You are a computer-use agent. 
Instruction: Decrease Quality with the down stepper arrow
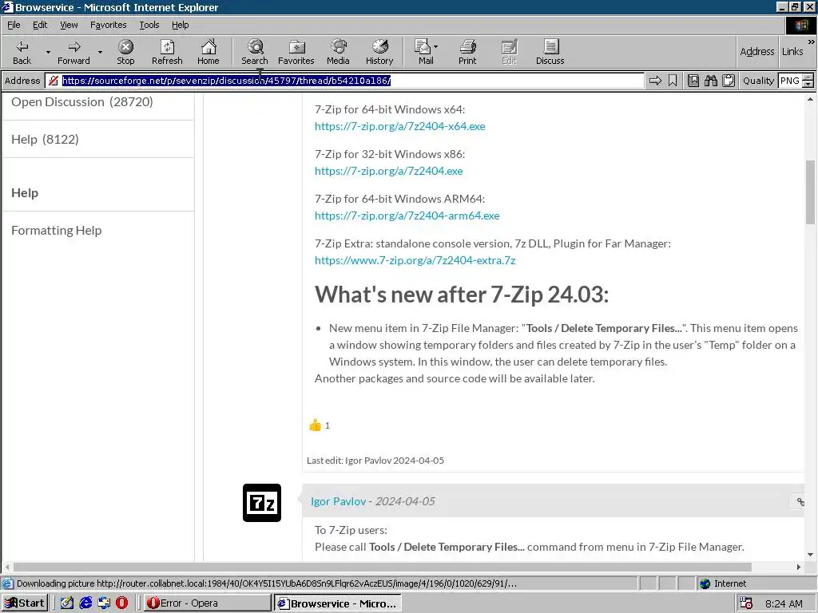(808, 84)
